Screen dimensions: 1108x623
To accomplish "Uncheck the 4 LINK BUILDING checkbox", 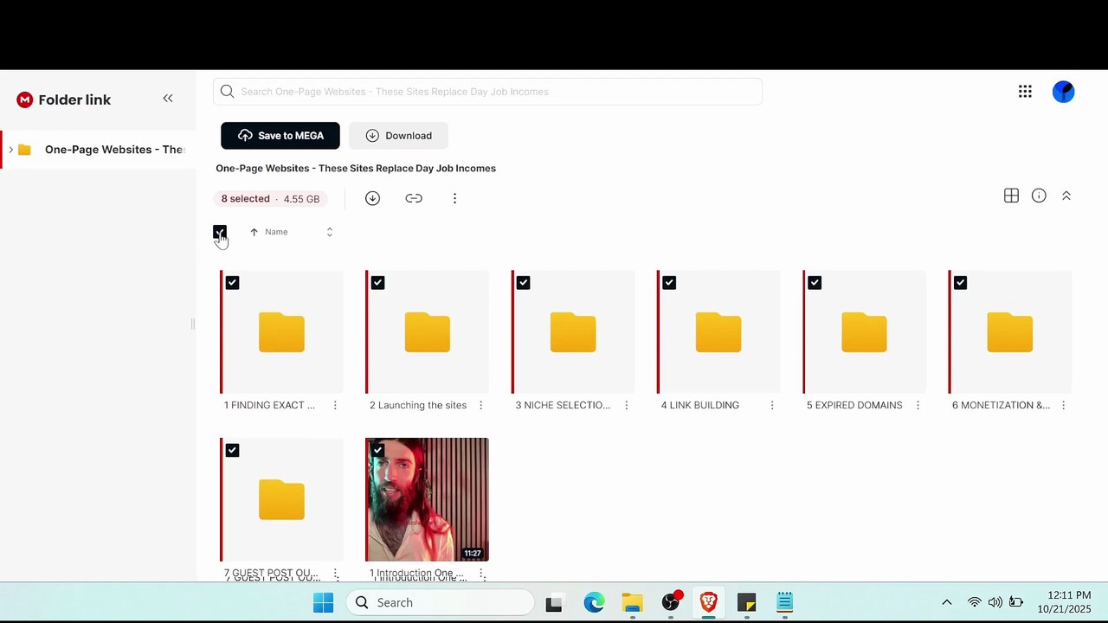I will 669,283.
